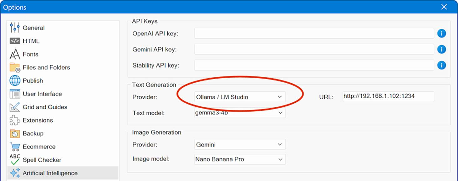Click info icon beside Stability API key

tap(441, 65)
